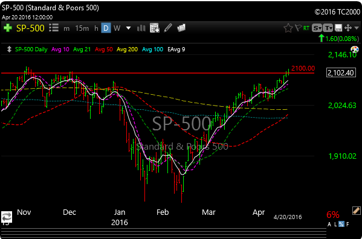The width and height of the screenshot is (362, 239).
Task: Click the 1.60(0.08%) net change
Action: point(338,39)
